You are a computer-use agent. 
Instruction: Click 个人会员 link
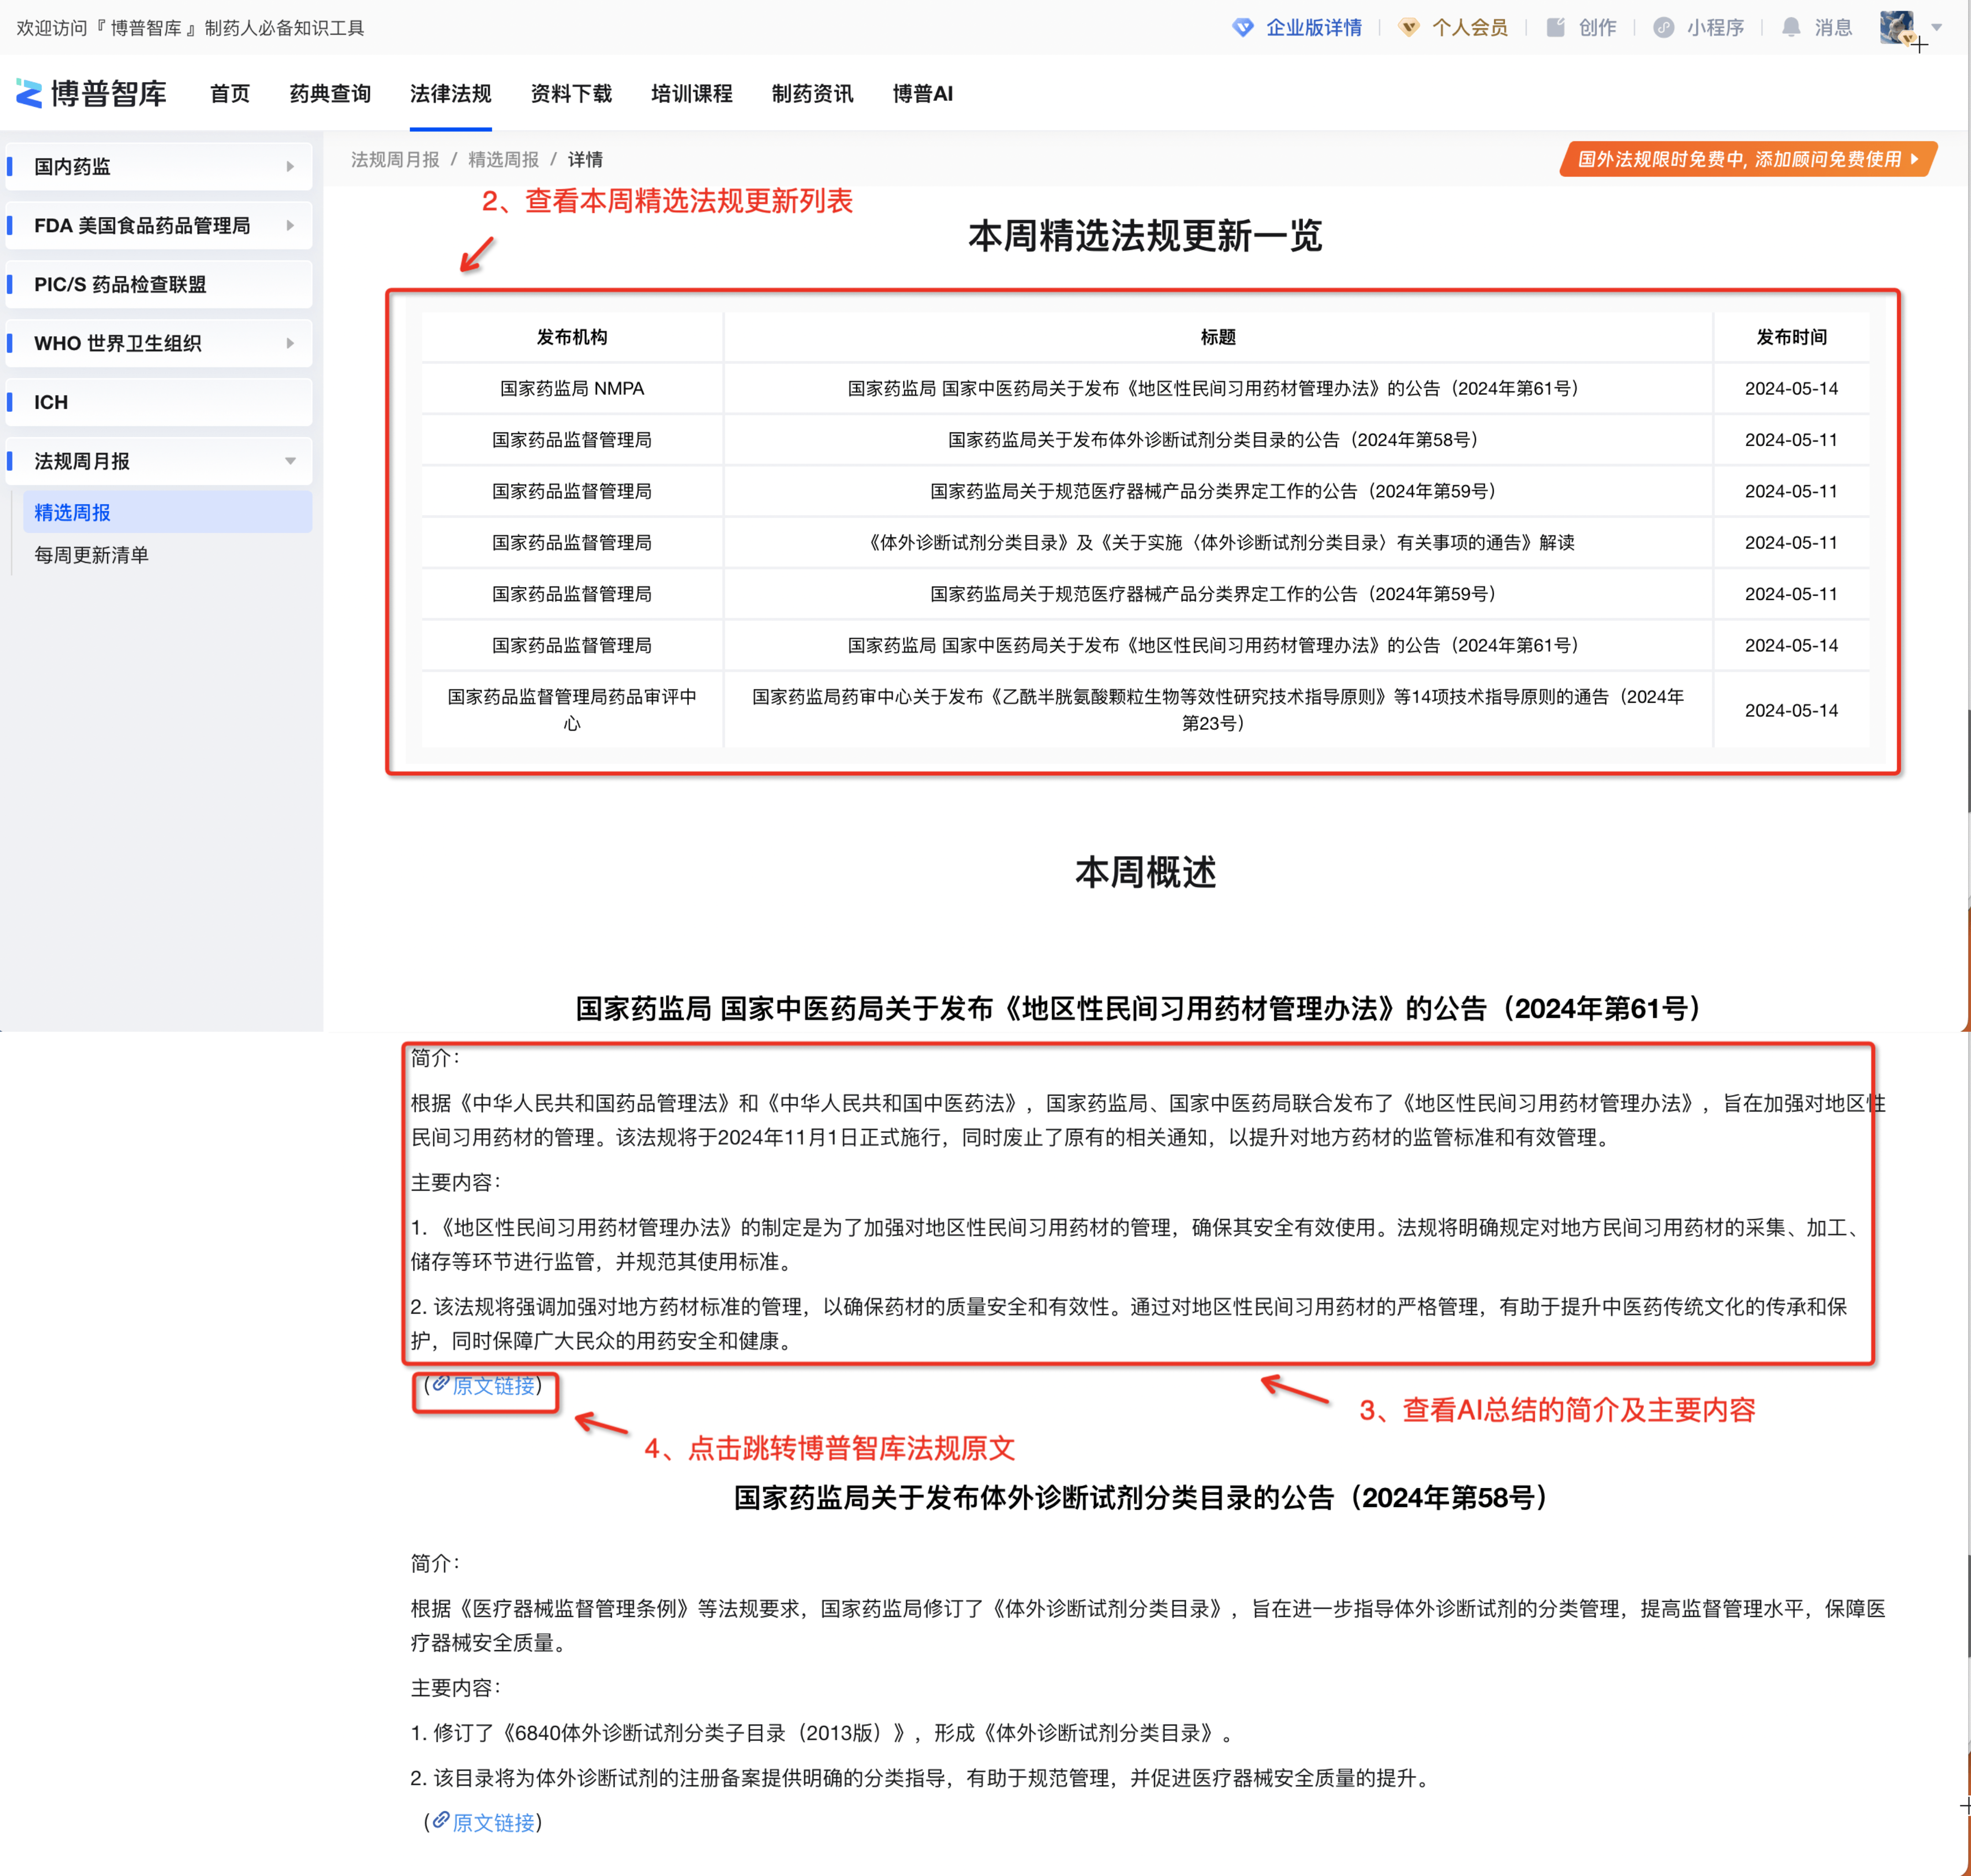coord(1470,27)
